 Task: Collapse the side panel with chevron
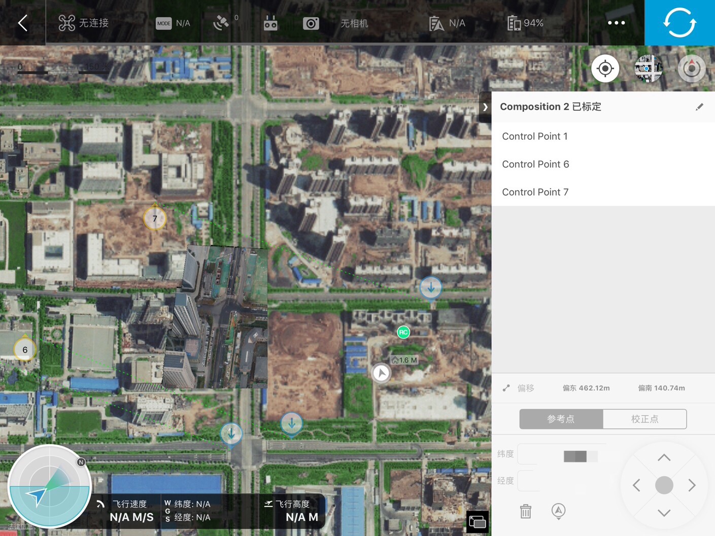click(485, 107)
